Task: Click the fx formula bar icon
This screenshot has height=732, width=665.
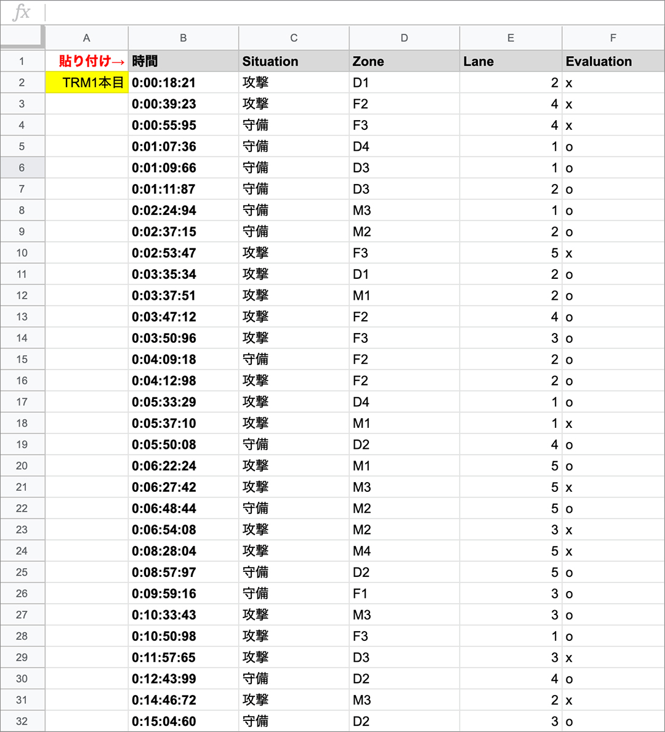Action: (x=22, y=12)
